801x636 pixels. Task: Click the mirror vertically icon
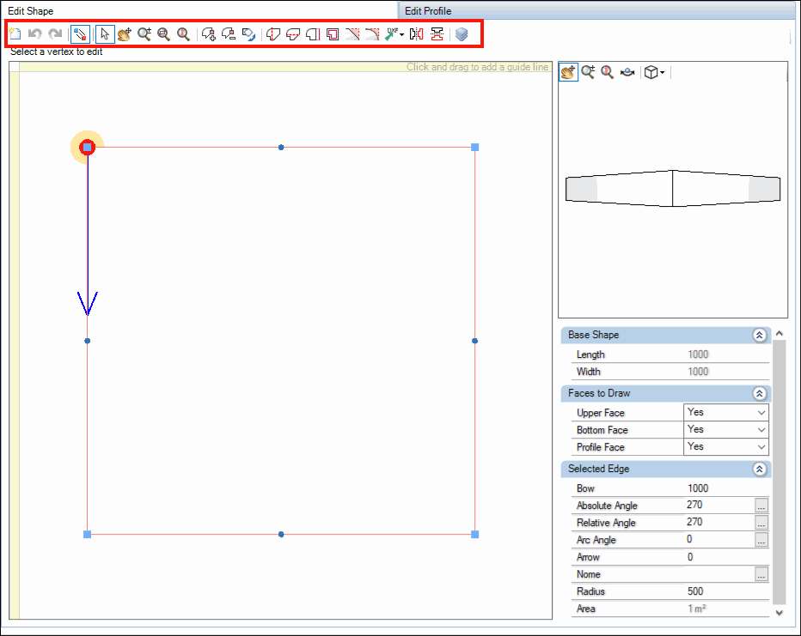coord(437,34)
